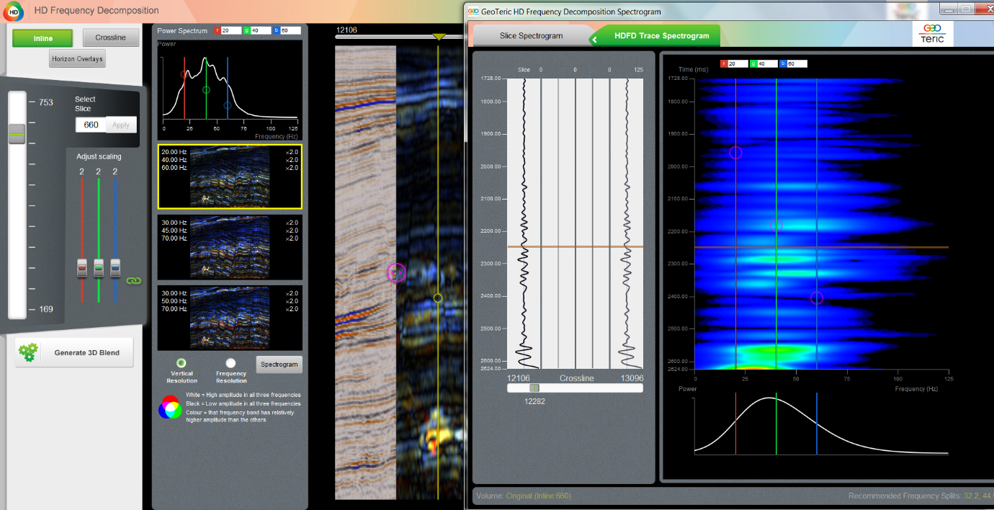Click the green frequency field in spectrogram window
The image size is (994, 510).
click(x=766, y=63)
